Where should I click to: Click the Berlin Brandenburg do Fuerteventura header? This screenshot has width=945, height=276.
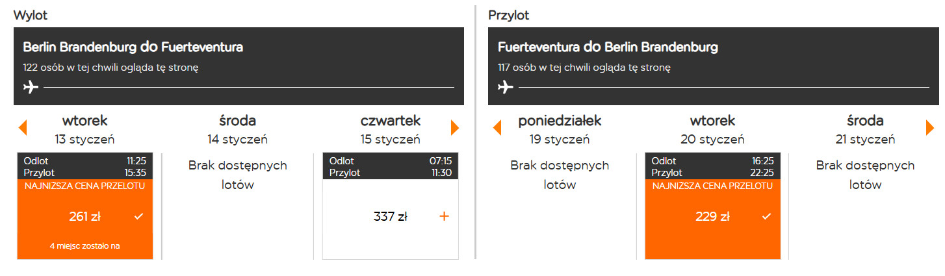133,47
